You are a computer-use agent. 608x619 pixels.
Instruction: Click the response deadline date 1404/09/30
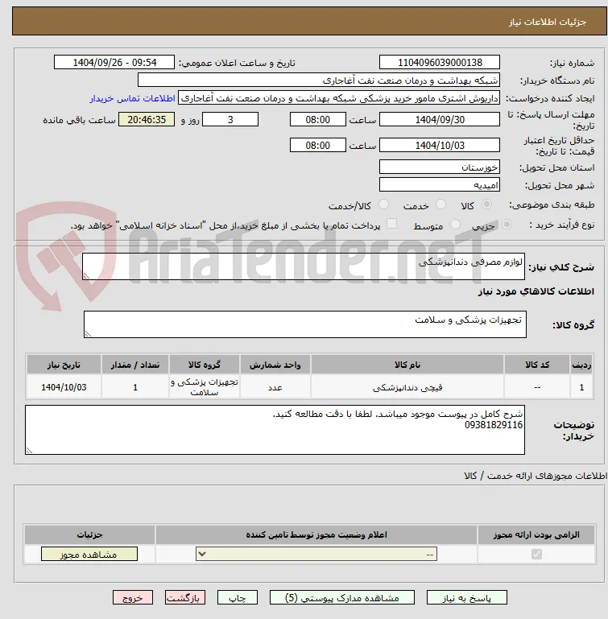click(x=440, y=119)
